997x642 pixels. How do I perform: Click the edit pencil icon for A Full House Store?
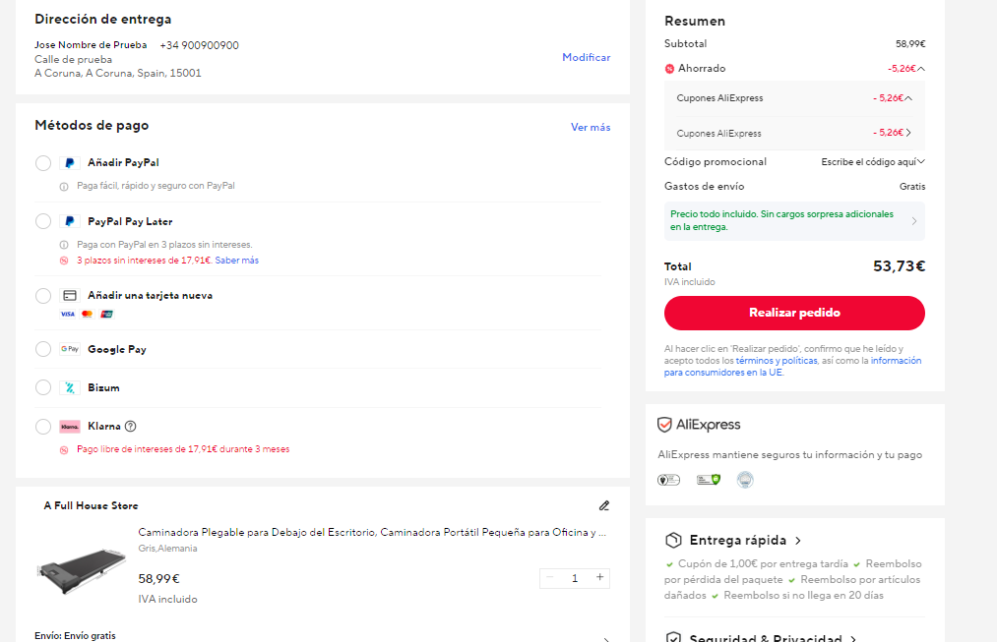coord(604,505)
